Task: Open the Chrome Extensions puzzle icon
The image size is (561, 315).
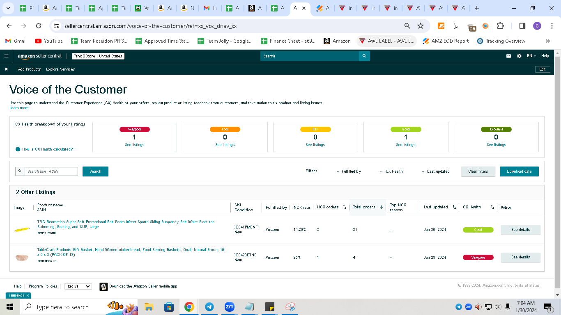Action: pyautogui.click(x=500, y=26)
